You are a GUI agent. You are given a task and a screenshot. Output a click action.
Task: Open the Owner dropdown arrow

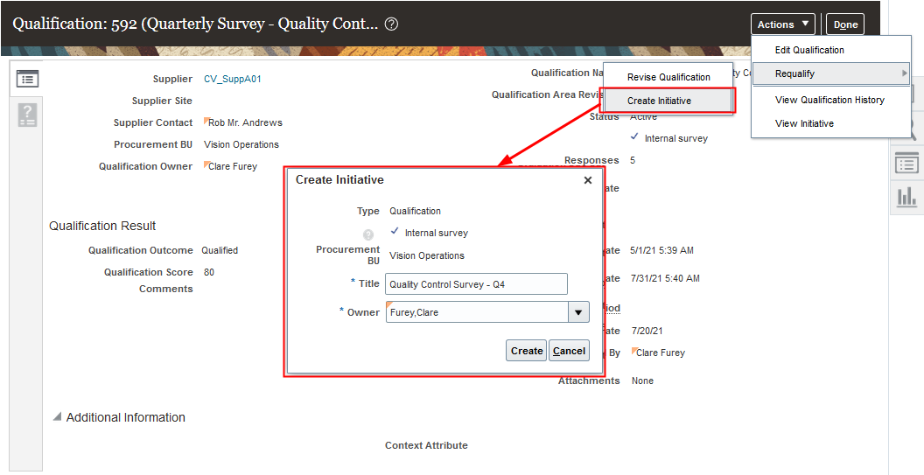[x=578, y=312]
